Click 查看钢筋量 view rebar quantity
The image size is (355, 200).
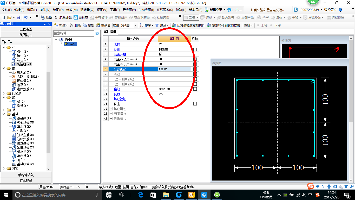140,17
